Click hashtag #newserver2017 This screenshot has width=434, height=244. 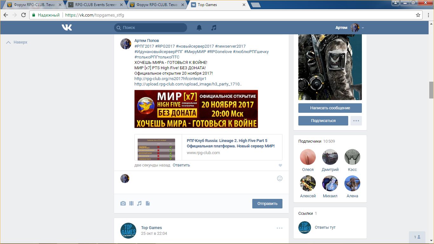(x=230, y=46)
